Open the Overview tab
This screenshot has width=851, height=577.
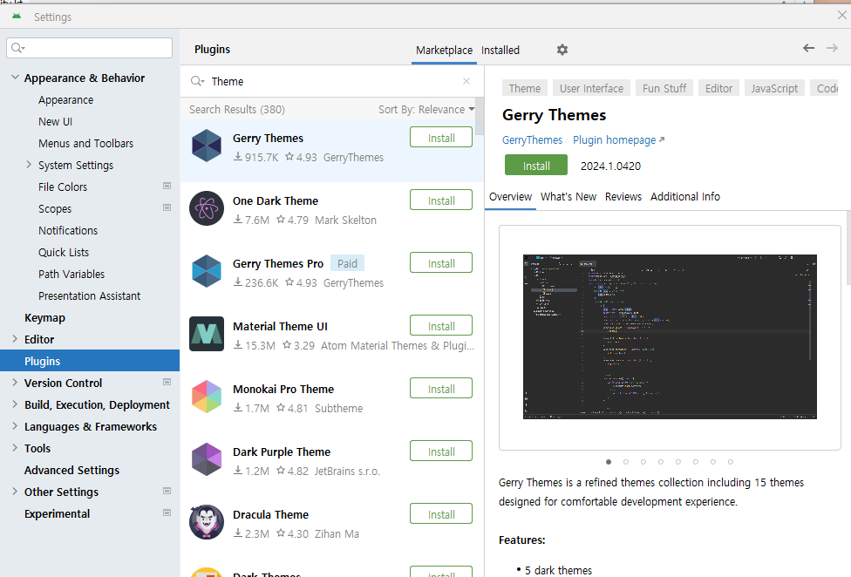(510, 196)
